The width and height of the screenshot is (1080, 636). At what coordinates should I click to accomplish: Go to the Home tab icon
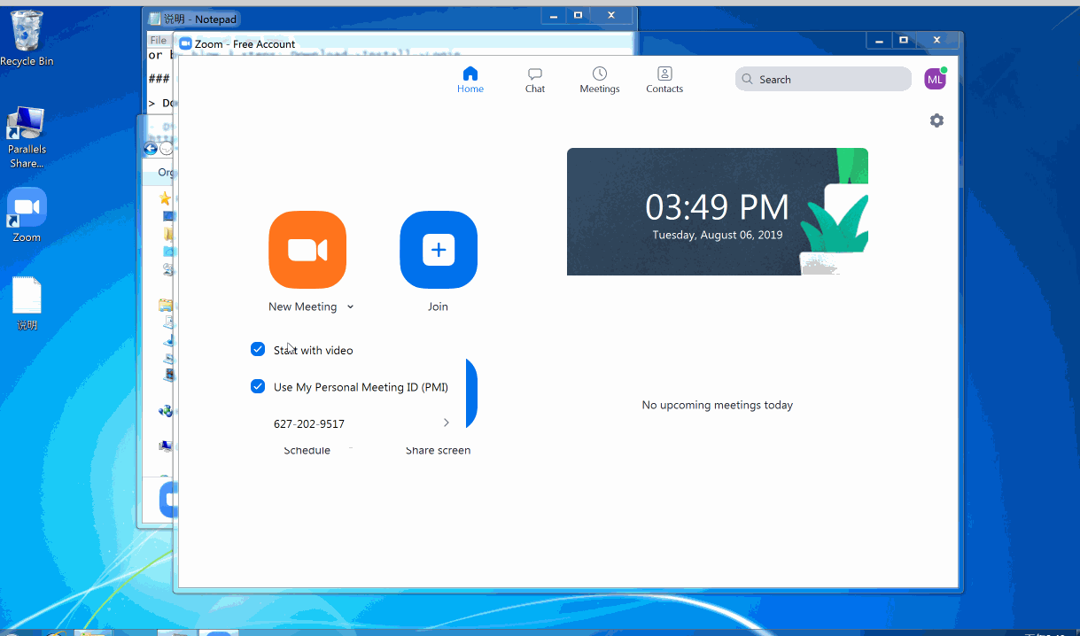click(x=470, y=74)
